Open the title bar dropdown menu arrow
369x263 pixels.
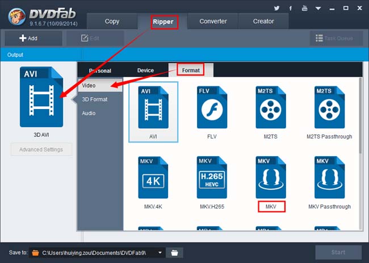(318, 9)
